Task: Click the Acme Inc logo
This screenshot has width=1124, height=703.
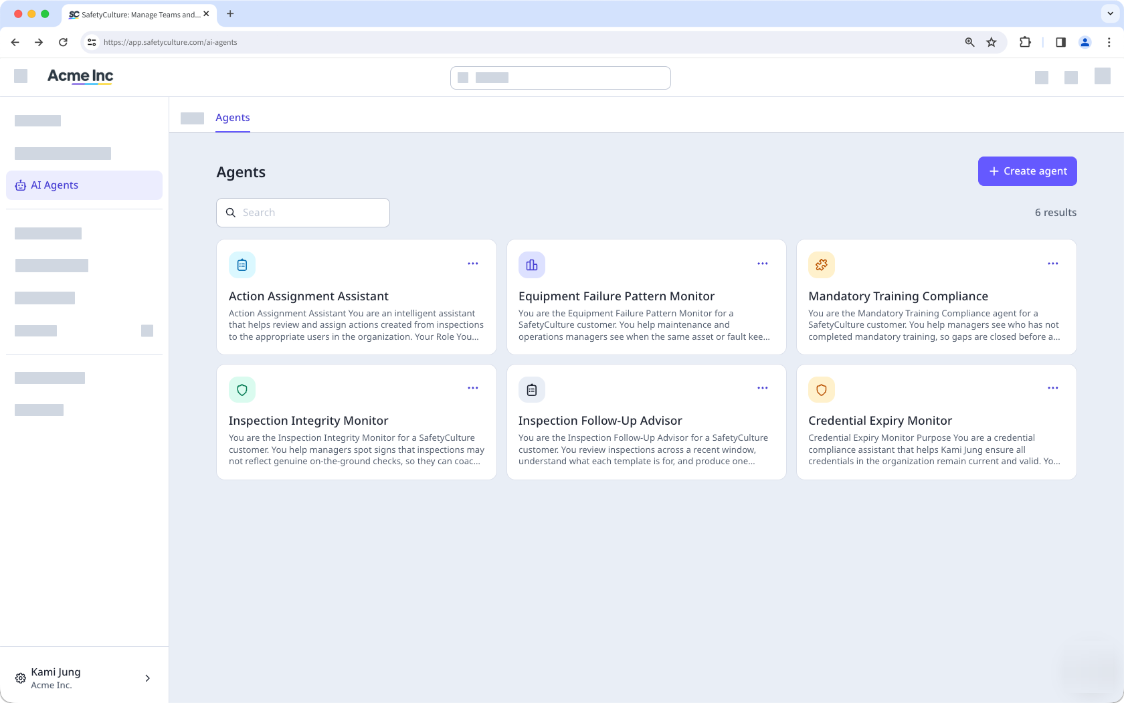Action: 80,76
